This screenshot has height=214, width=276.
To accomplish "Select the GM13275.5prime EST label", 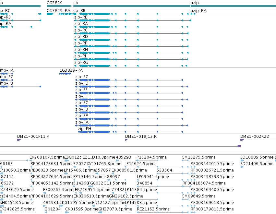I will (198, 157).
